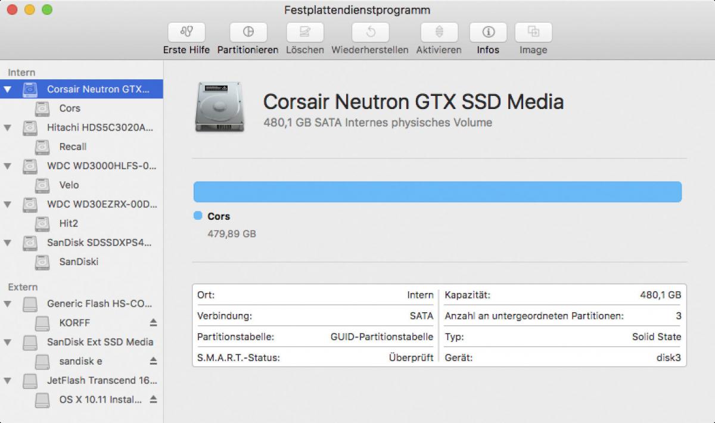
Task: Click the Anzahl an untergeordneten Partitionen label
Action: tap(534, 316)
